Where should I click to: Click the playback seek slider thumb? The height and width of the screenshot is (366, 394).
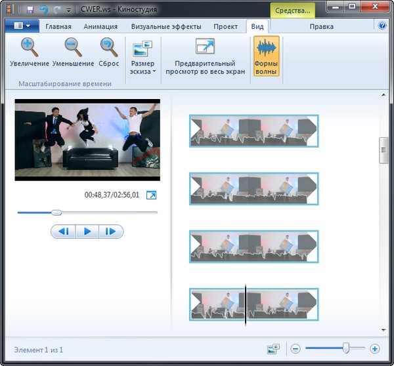pyautogui.click(x=56, y=213)
